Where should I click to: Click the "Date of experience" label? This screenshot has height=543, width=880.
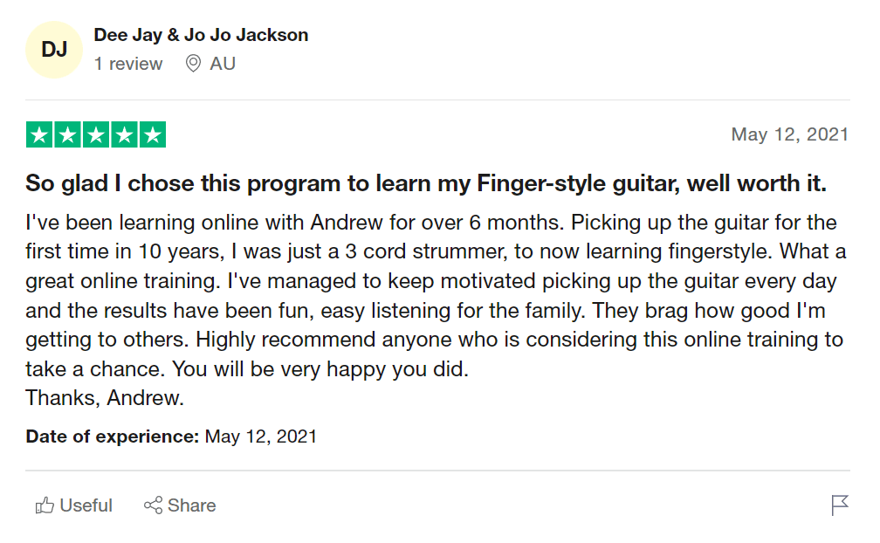click(112, 436)
